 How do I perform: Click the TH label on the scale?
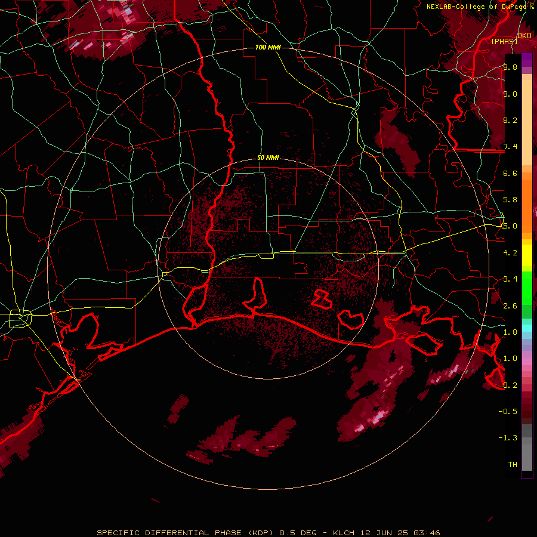[x=513, y=464]
